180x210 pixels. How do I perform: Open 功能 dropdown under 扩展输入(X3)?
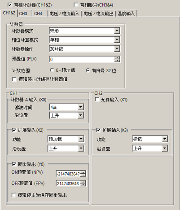(x=150, y=139)
